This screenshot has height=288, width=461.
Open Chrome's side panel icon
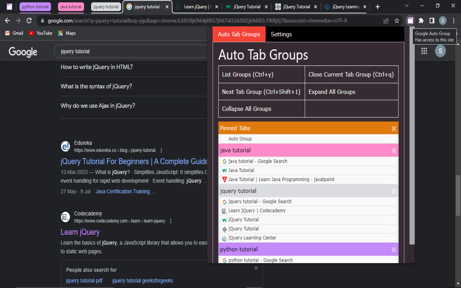(432, 21)
